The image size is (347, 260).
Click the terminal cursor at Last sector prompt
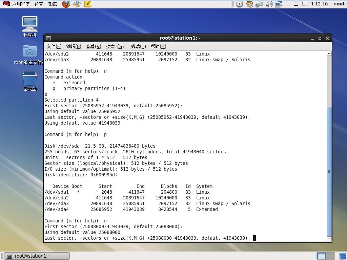(x=254, y=238)
